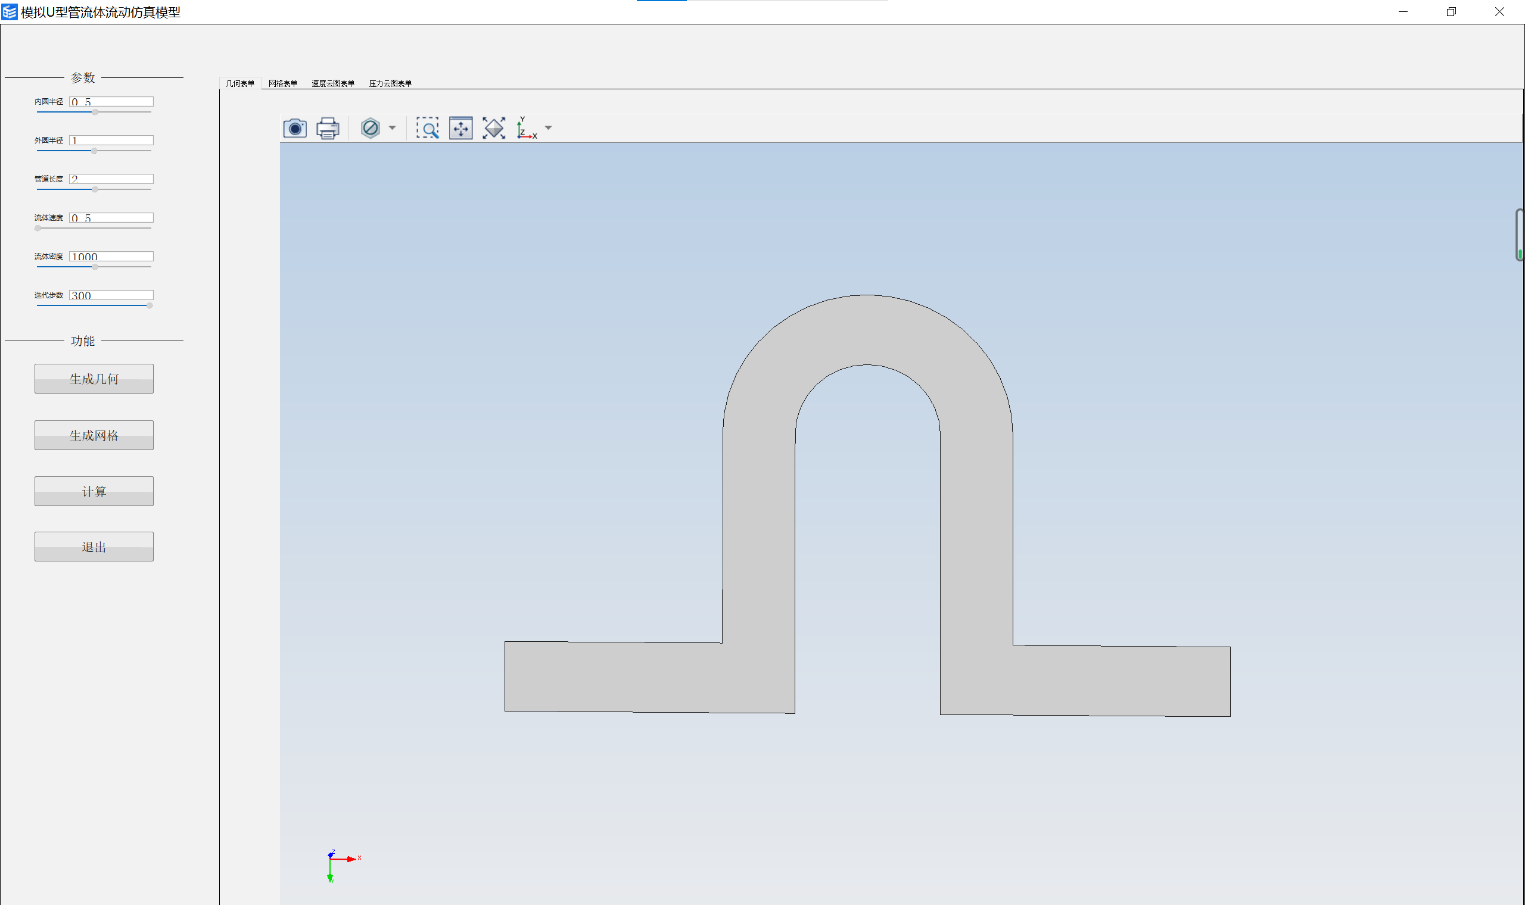This screenshot has height=905, width=1525.
Task: Focus the 迭代步数 input field
Action: coord(111,295)
